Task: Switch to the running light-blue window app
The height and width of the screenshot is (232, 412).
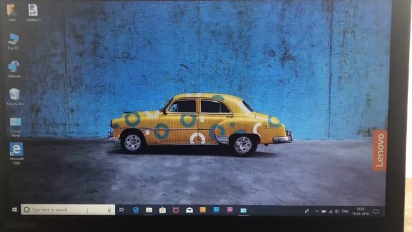Action: tap(243, 210)
